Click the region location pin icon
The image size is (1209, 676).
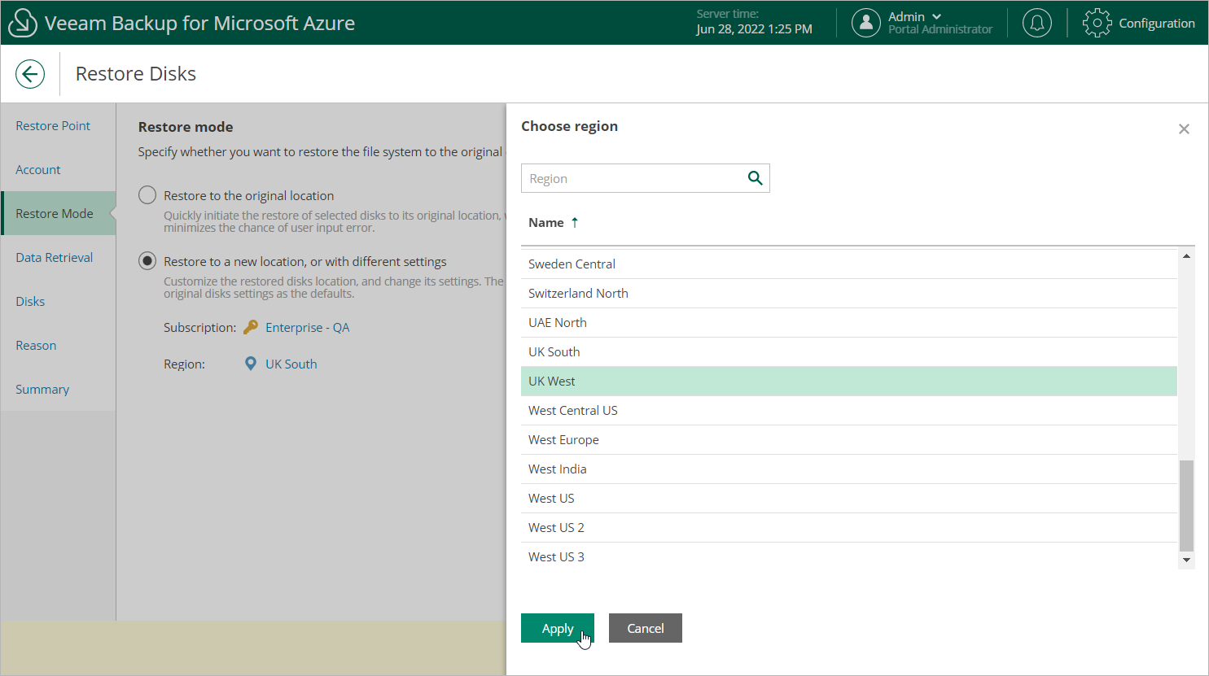tap(251, 364)
